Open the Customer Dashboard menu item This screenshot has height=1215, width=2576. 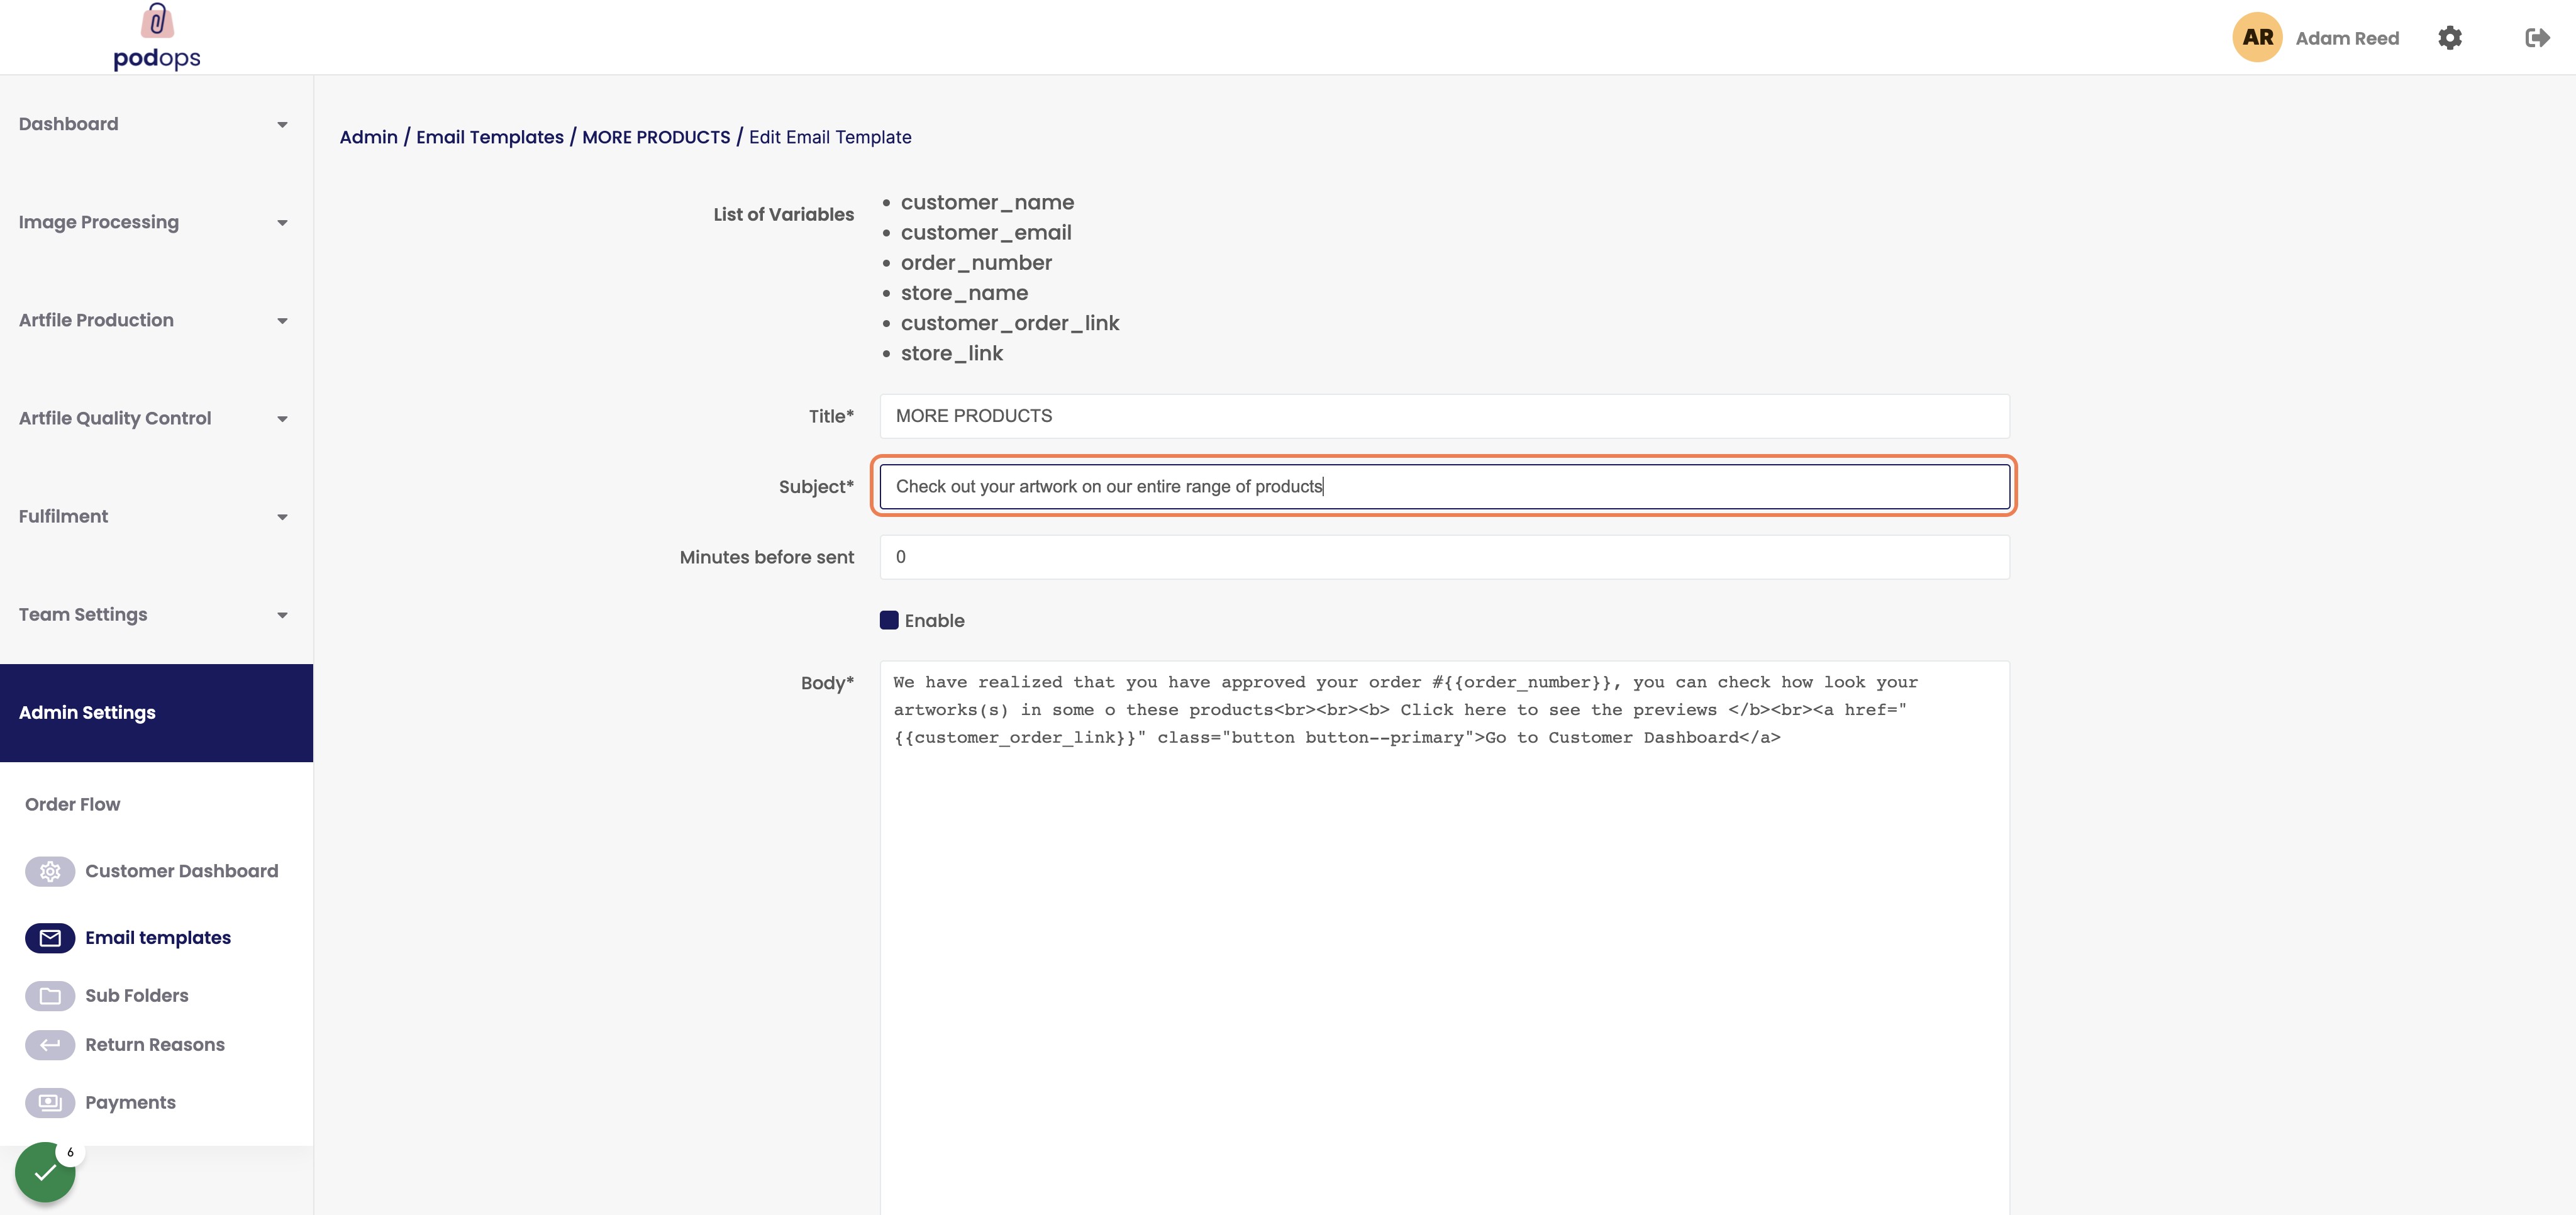point(182,871)
